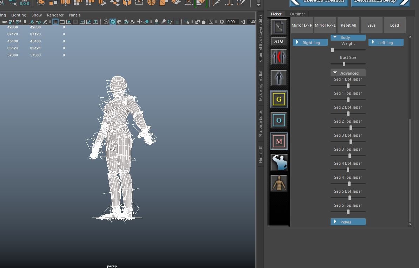
Task: Click the pink M icon button
Action: tap(279, 141)
